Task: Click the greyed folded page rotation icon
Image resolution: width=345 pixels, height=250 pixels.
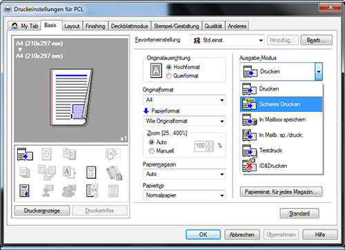Action: click(113, 154)
